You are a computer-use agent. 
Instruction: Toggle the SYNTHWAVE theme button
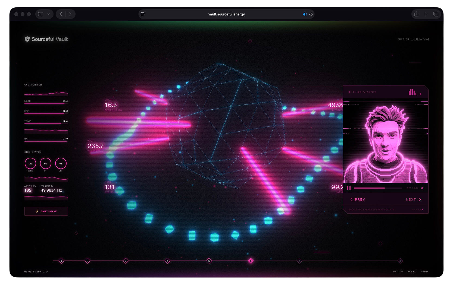46,211
